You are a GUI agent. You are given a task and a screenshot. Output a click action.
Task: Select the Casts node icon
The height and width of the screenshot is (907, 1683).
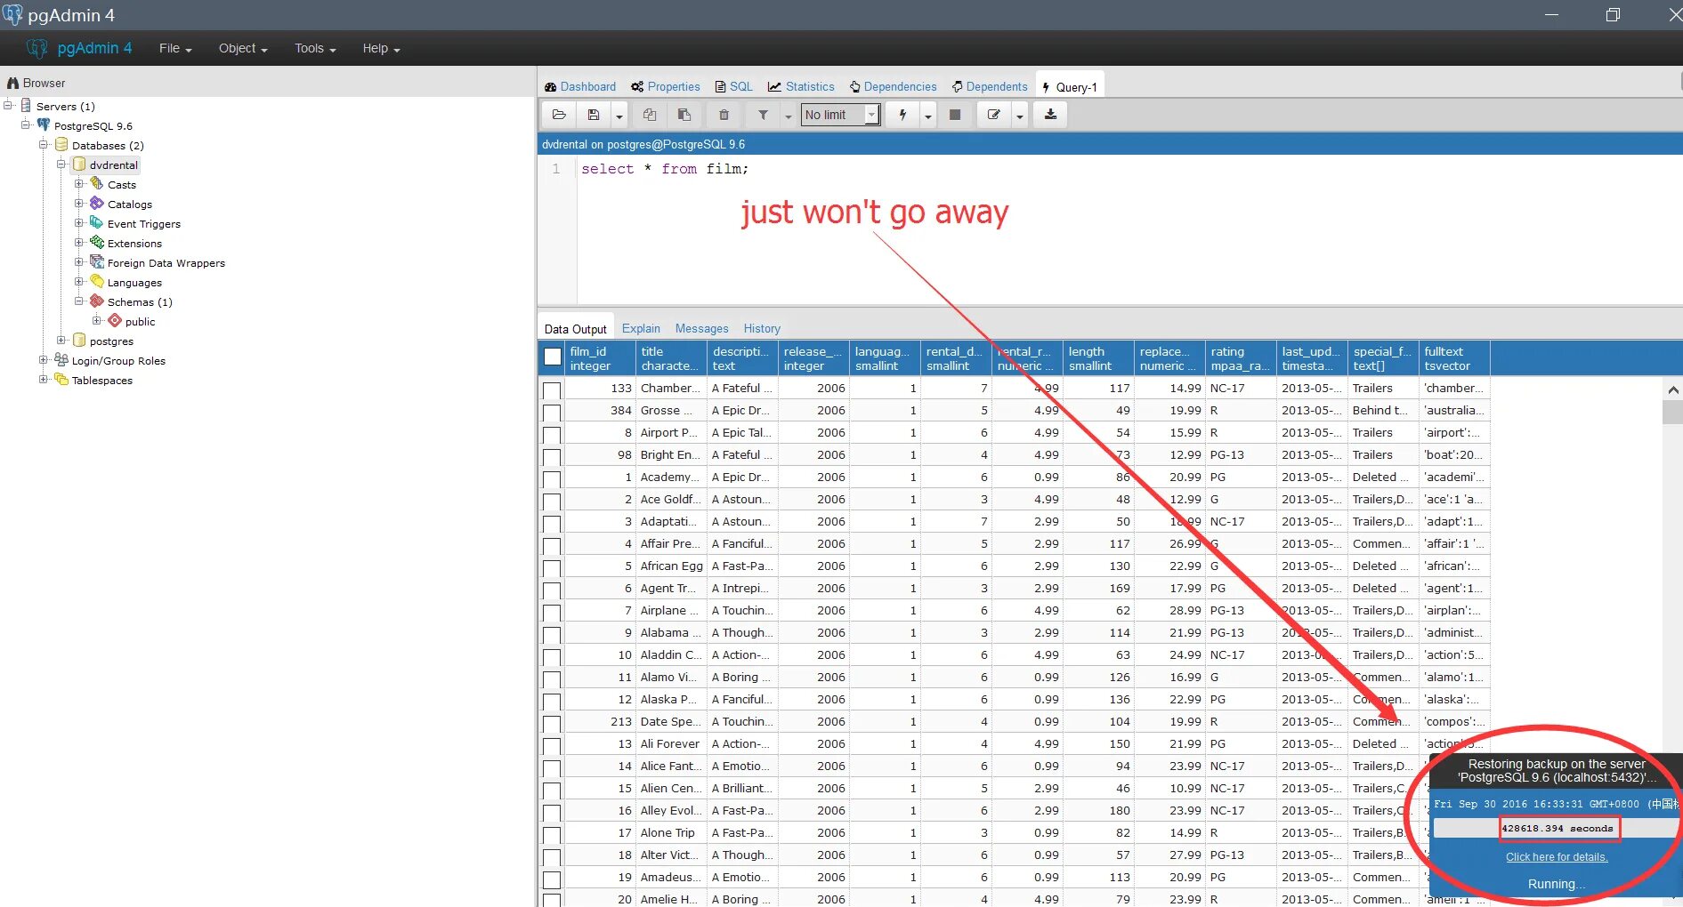coord(97,184)
